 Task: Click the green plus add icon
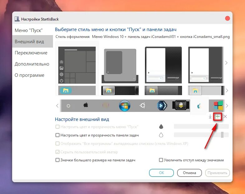coord(218,116)
